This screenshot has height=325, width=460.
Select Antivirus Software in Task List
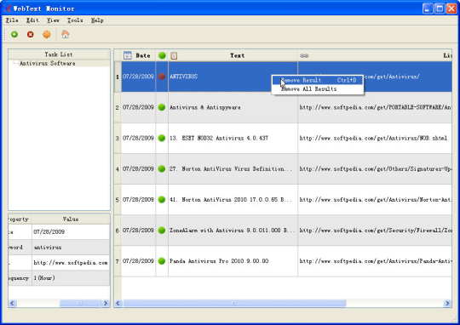click(47, 63)
